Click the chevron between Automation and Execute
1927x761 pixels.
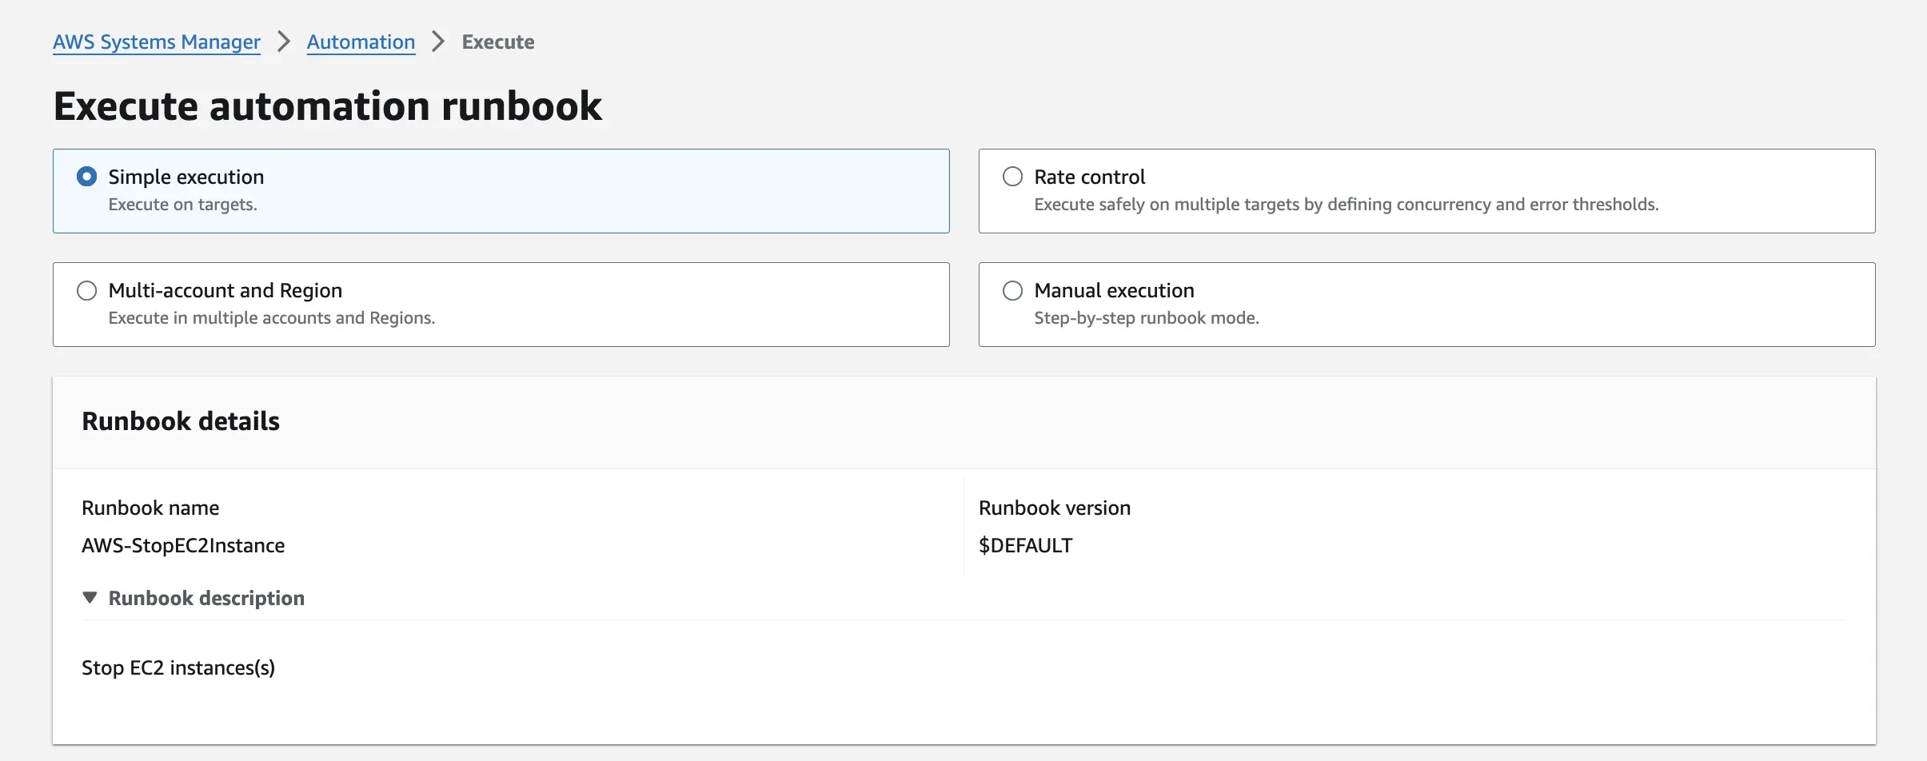[x=437, y=41]
